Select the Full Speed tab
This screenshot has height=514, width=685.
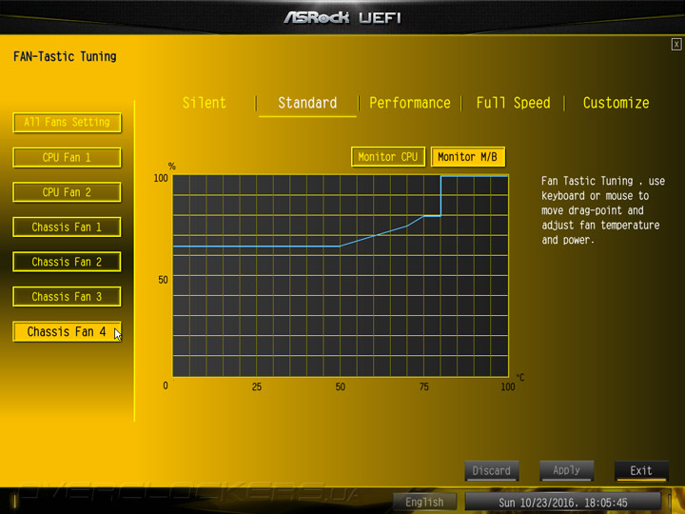[514, 103]
